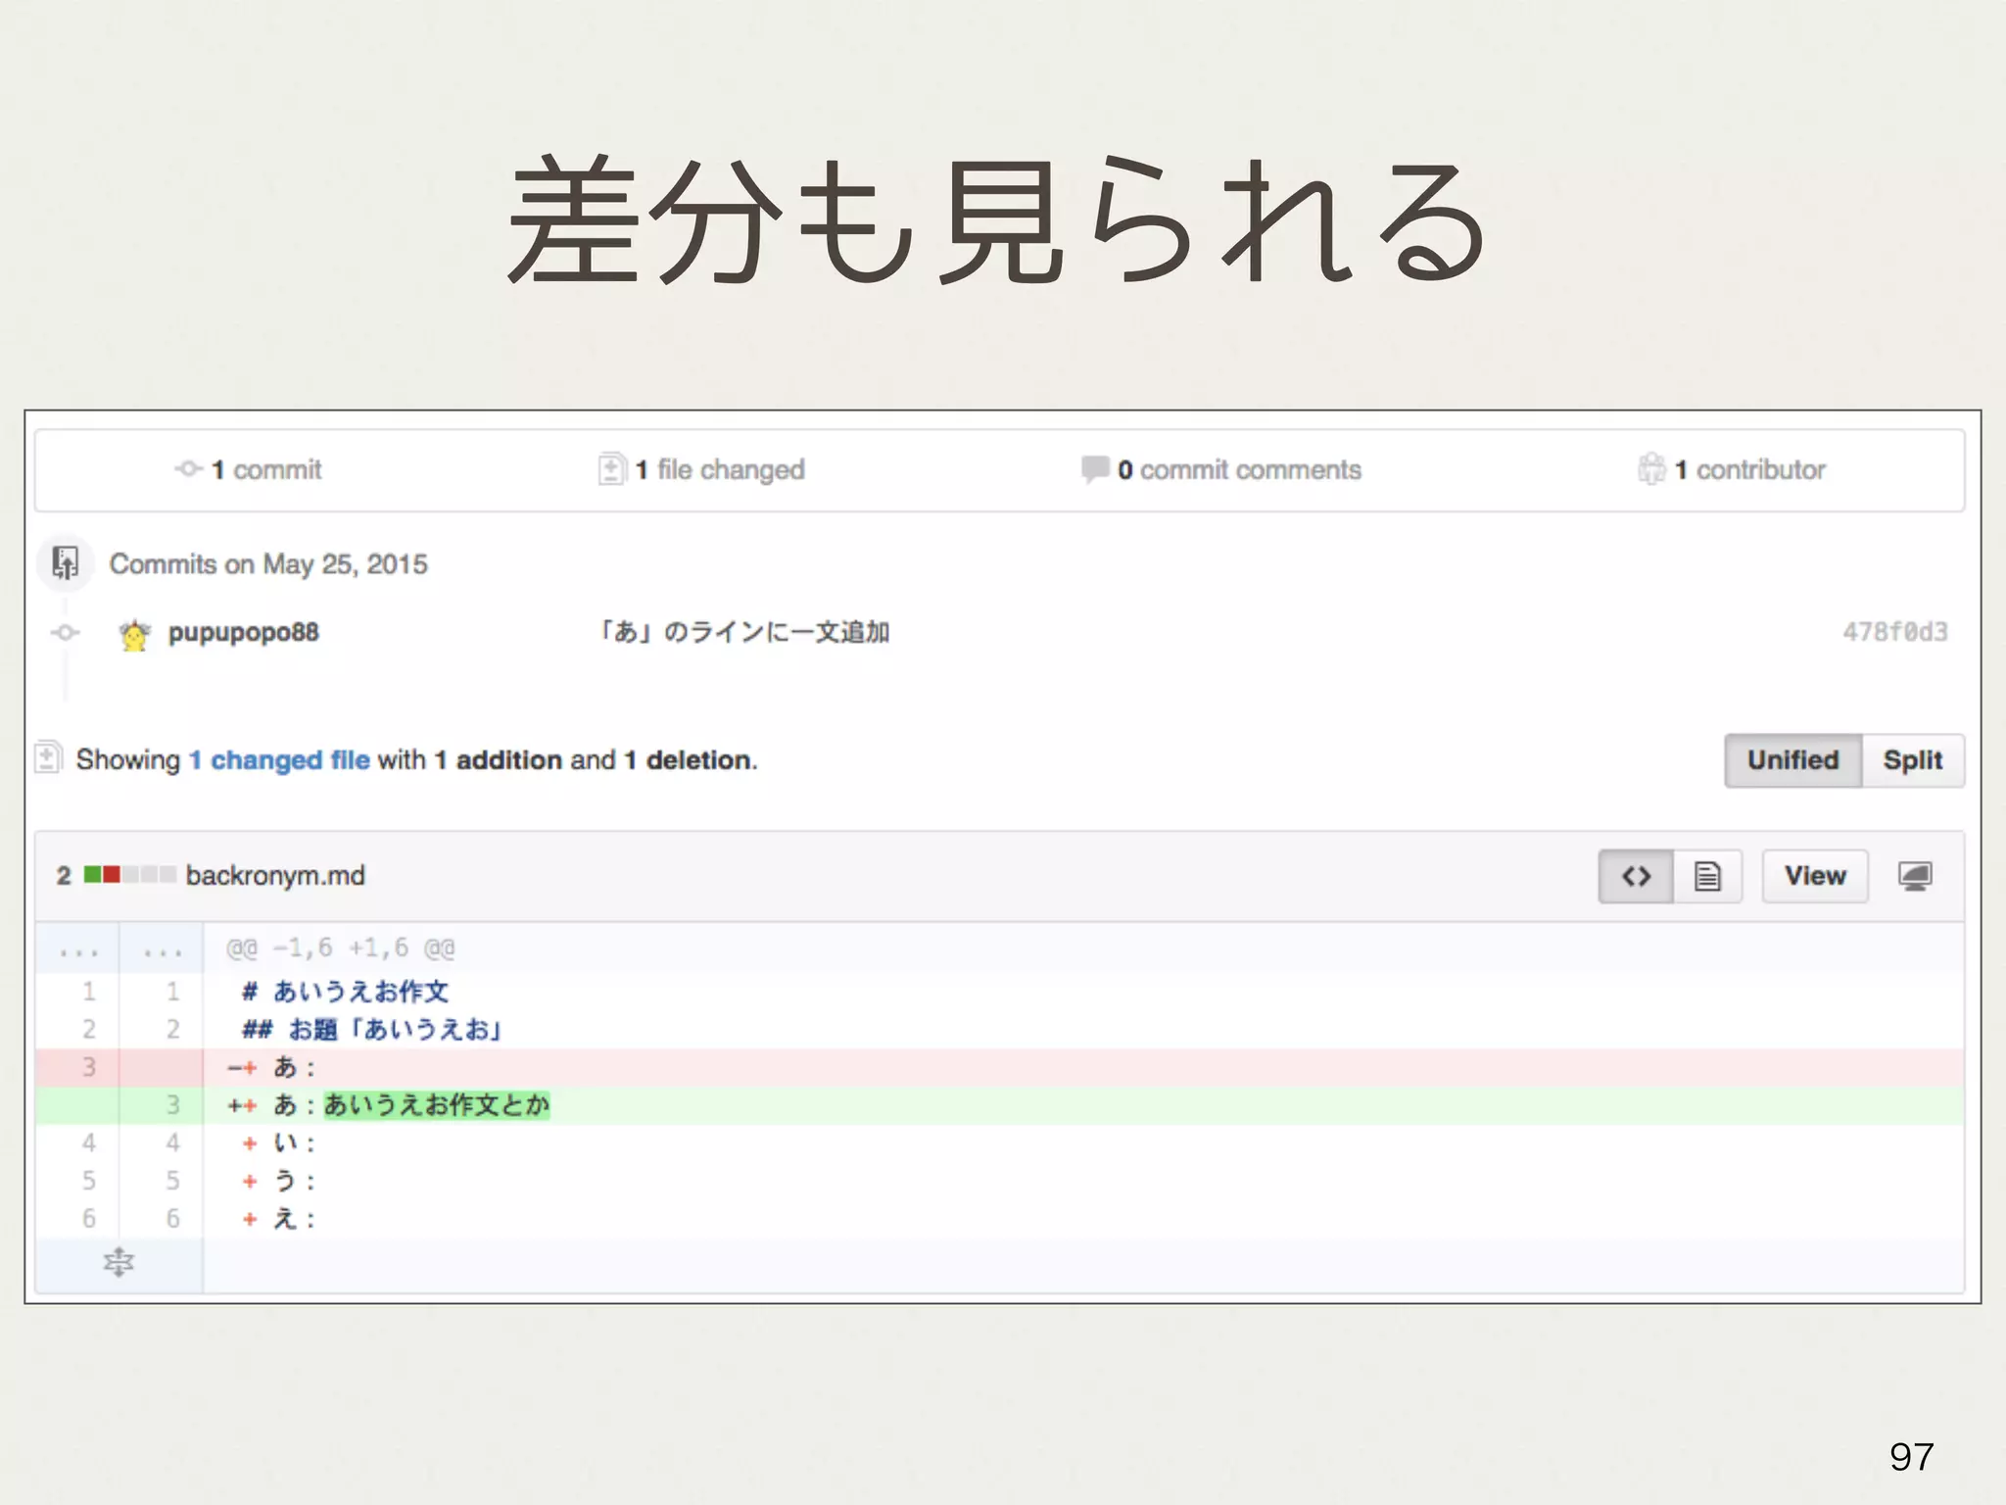Switch to rich diff document icon

pos(1707,876)
